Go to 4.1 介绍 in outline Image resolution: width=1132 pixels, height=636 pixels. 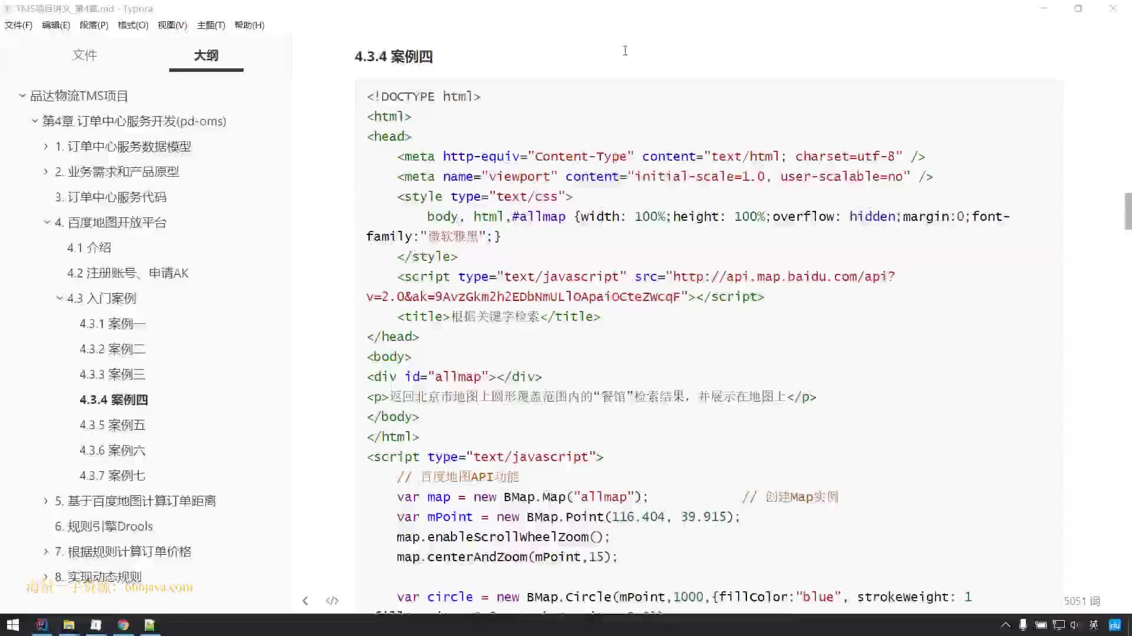pos(89,247)
